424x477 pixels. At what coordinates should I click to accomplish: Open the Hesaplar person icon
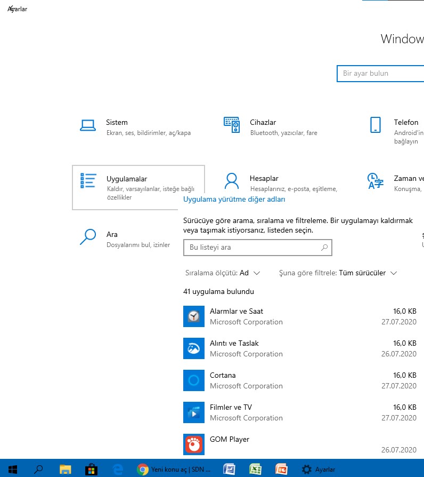[x=232, y=181]
